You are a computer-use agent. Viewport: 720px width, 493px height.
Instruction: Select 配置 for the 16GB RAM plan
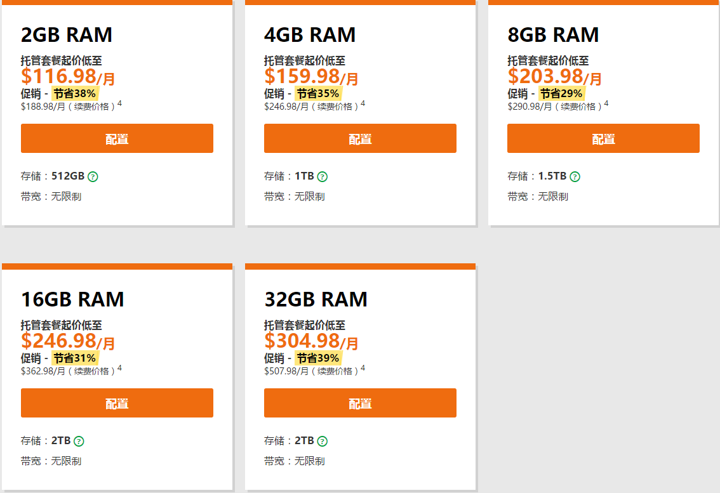117,403
